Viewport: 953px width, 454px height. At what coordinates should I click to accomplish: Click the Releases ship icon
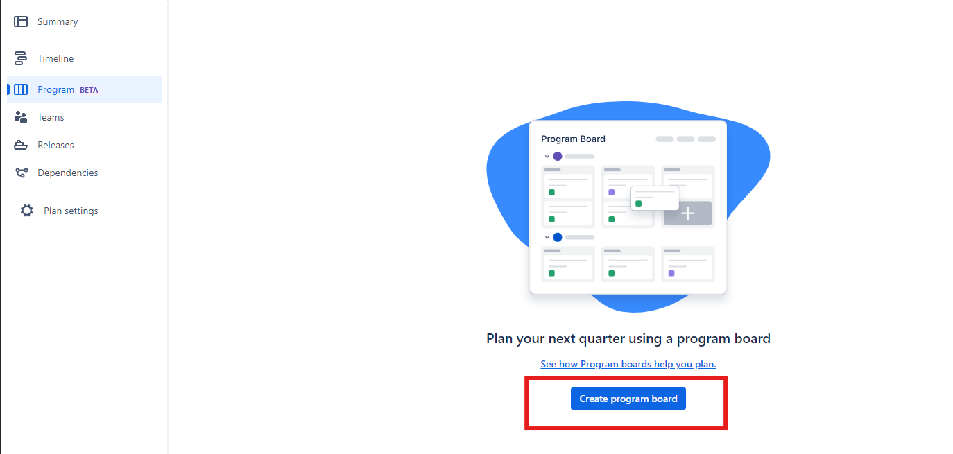(x=21, y=145)
